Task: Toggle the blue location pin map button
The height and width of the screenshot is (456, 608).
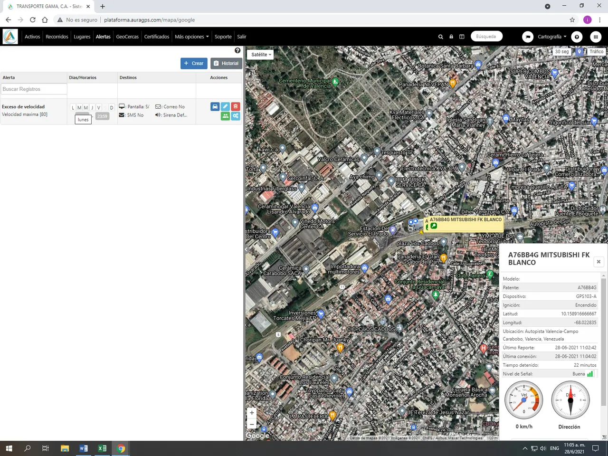Action: click(x=579, y=52)
